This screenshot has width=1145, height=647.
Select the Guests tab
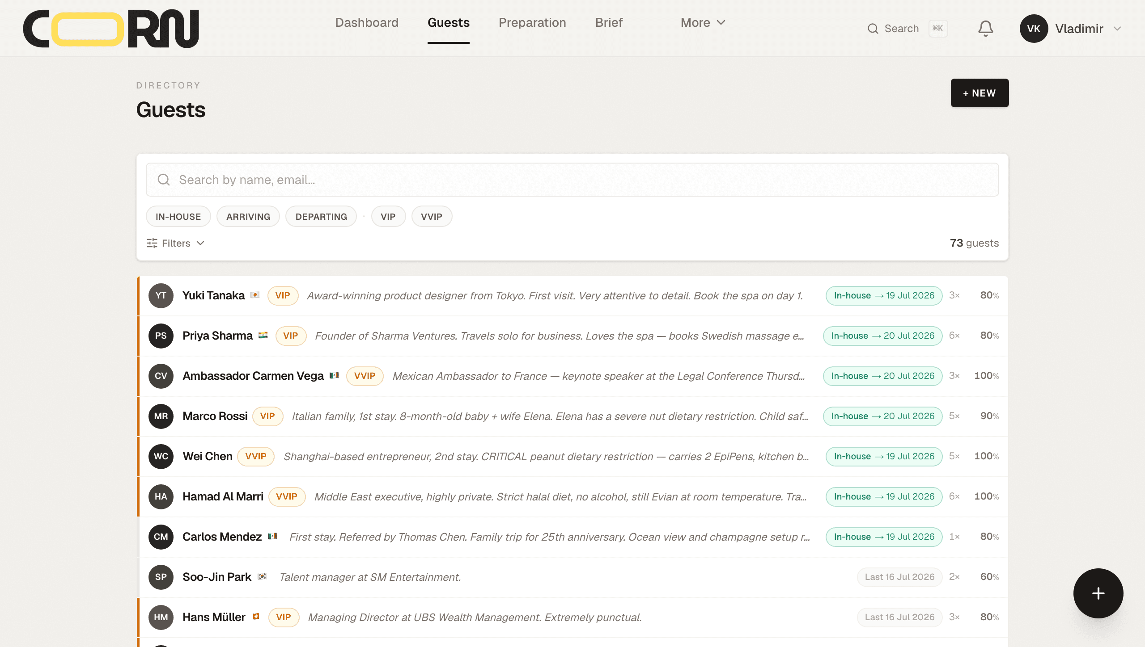449,23
